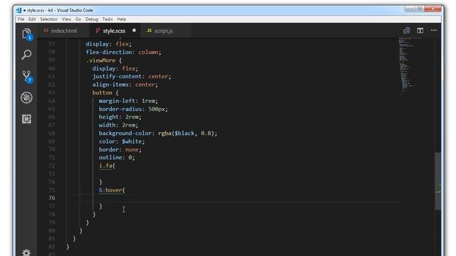
Task: Click 'height: 2rem;' line
Action: coord(120,117)
